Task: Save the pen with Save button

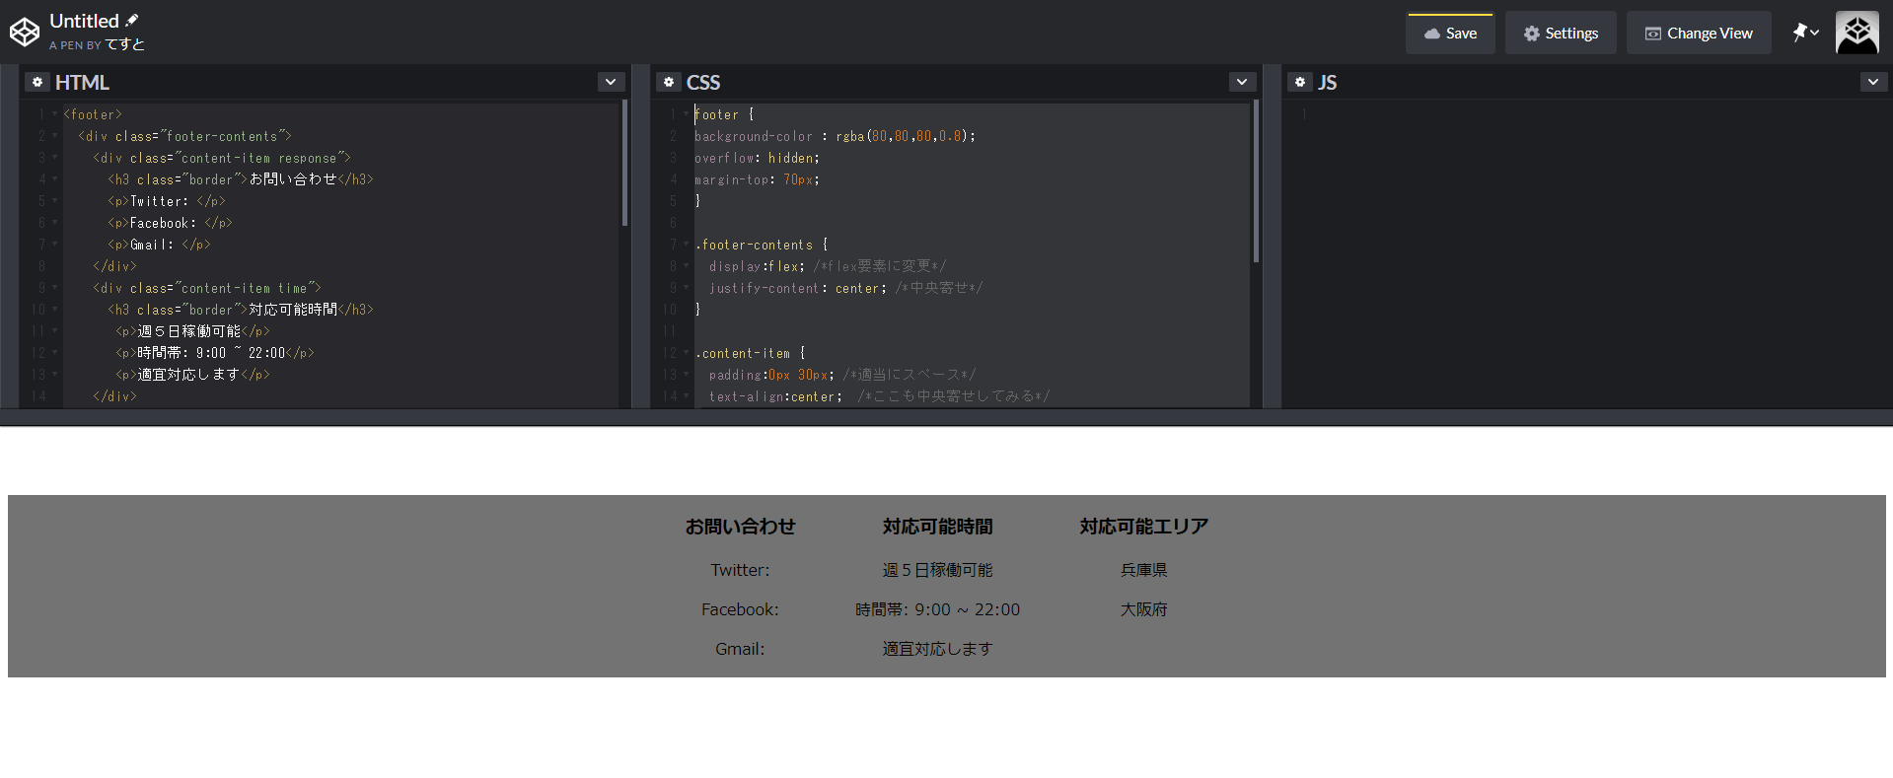Action: pyautogui.click(x=1450, y=34)
